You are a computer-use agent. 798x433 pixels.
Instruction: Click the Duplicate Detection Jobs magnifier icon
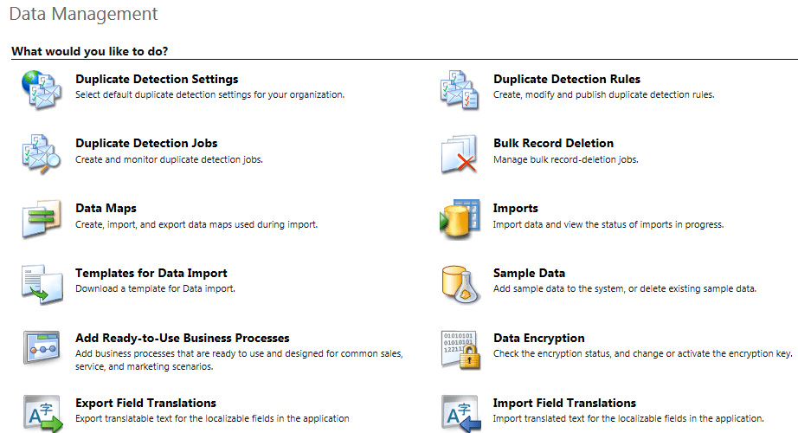pos(42,152)
